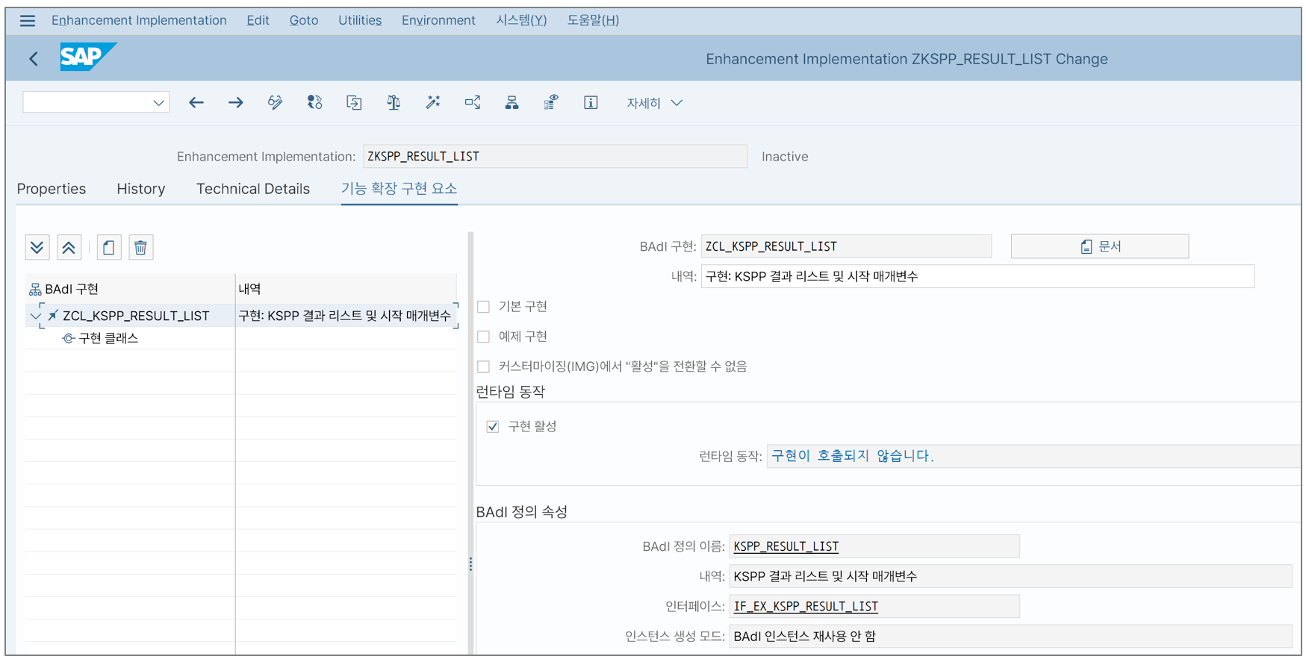This screenshot has height=659, width=1306.
Task: Open the Goto menu
Action: (x=304, y=21)
